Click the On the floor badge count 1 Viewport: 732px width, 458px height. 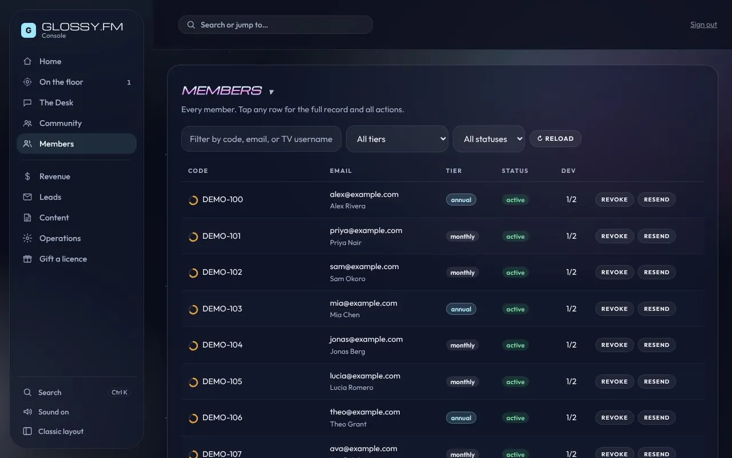pos(129,82)
